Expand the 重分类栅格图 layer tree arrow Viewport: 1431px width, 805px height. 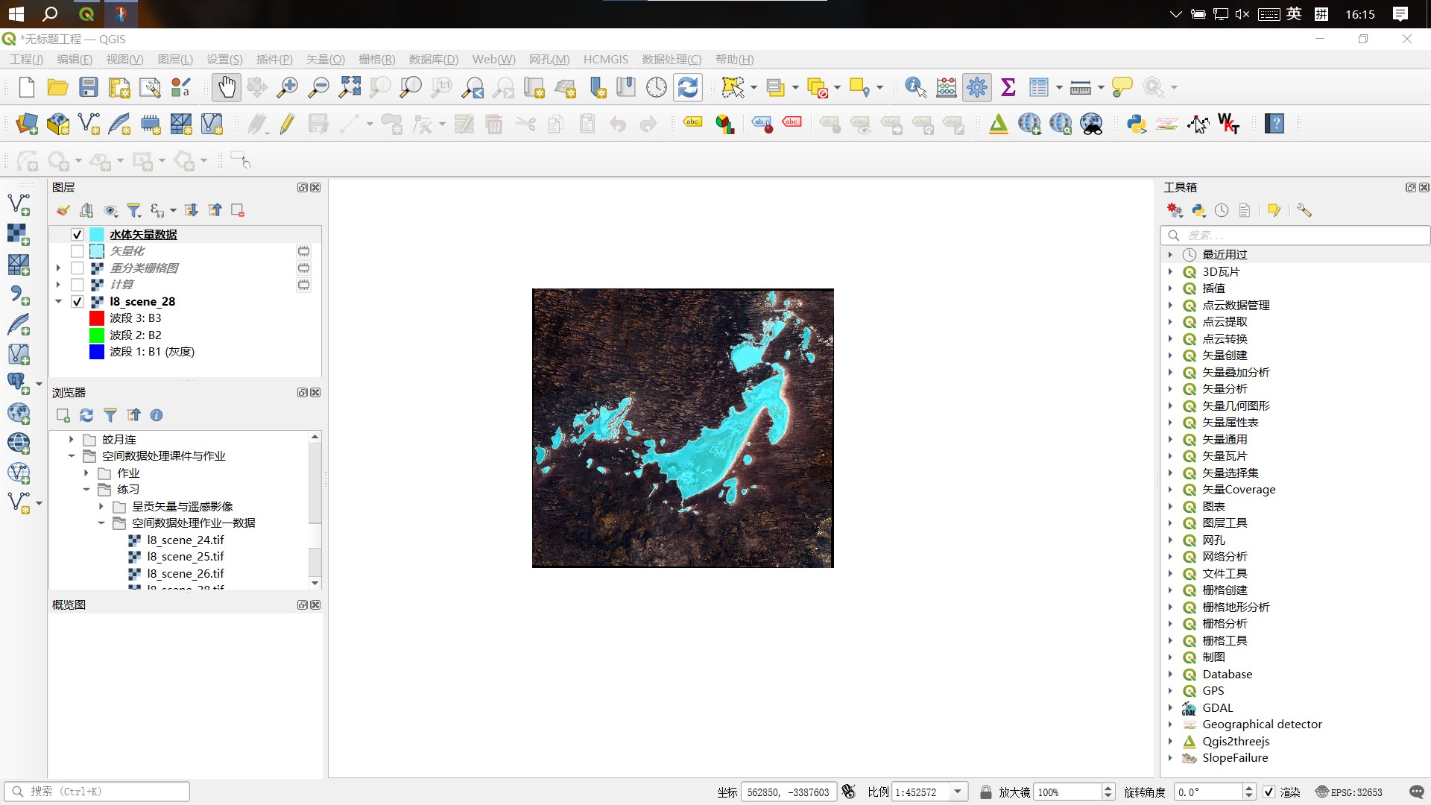(x=58, y=268)
